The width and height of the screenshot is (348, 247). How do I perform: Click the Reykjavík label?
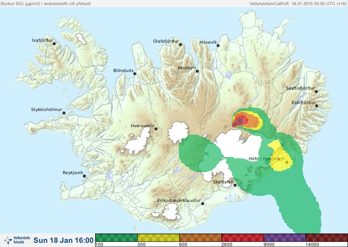(x=73, y=173)
